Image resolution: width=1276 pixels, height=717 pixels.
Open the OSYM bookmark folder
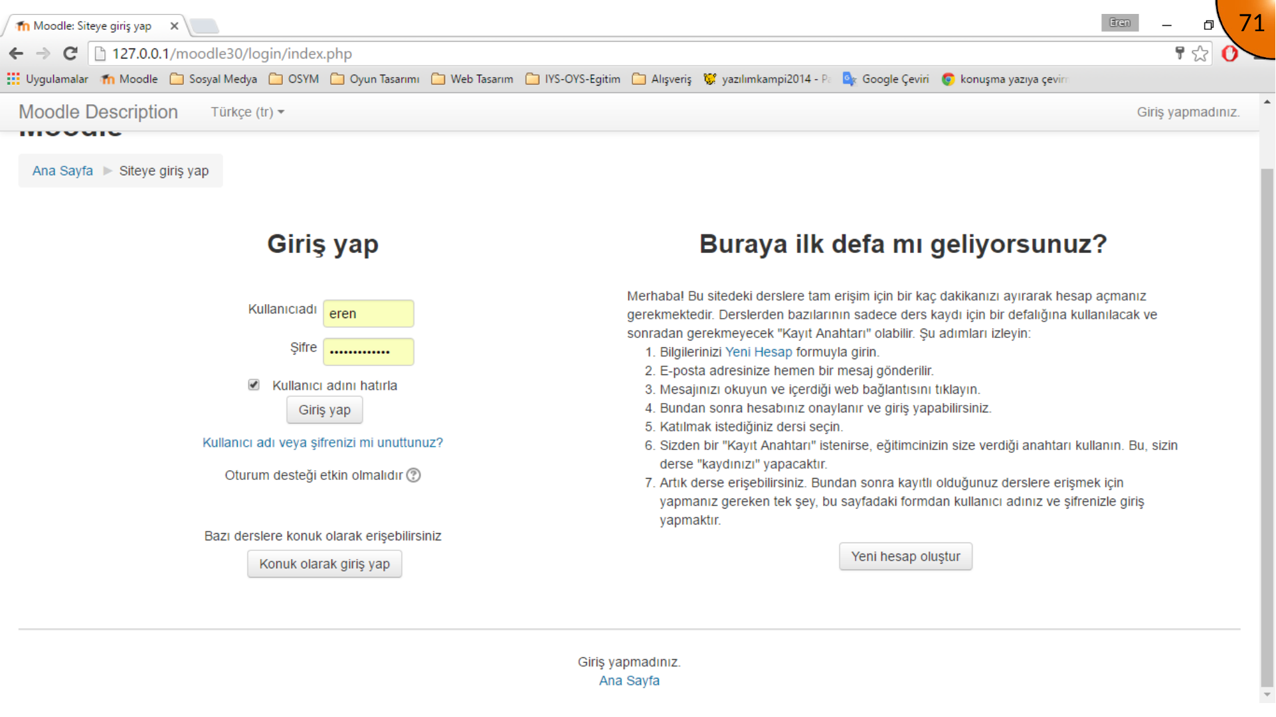click(294, 79)
